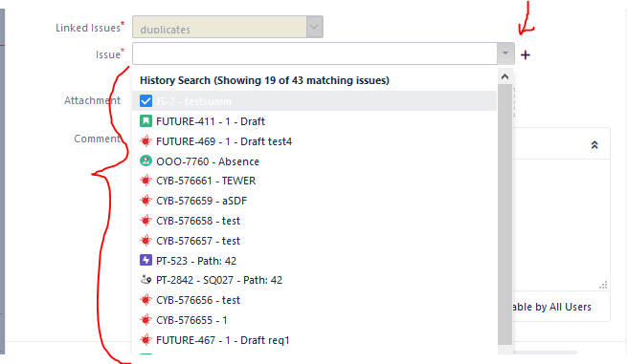627x364 pixels.
Task: Click the path icon of PT-2842
Action: (146, 280)
